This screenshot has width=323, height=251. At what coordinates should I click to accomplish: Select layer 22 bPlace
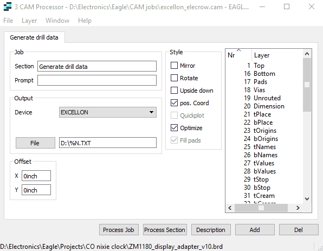[264, 123]
